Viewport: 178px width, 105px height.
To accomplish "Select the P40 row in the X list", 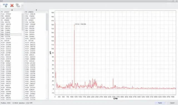I will click(x=11, y=16).
